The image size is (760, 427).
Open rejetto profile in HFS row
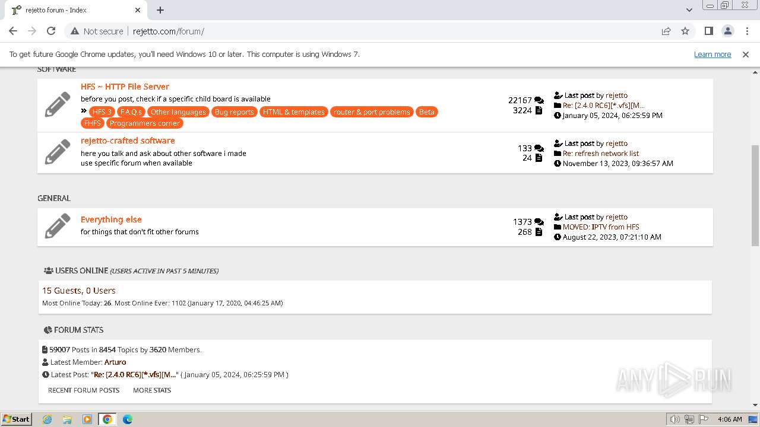616,95
